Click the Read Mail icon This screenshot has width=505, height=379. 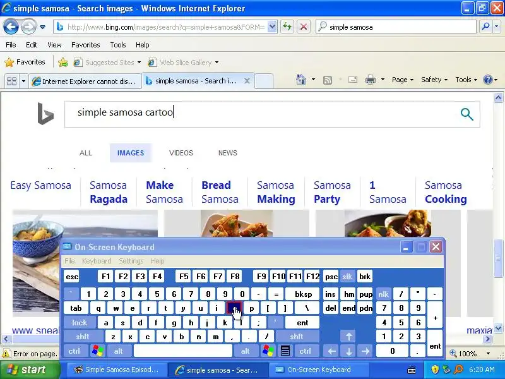(x=353, y=80)
